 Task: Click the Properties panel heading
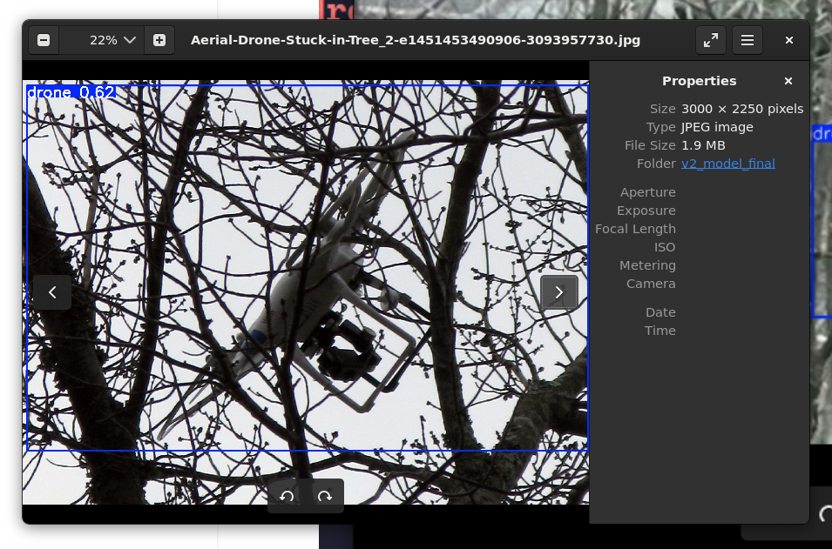(x=699, y=81)
